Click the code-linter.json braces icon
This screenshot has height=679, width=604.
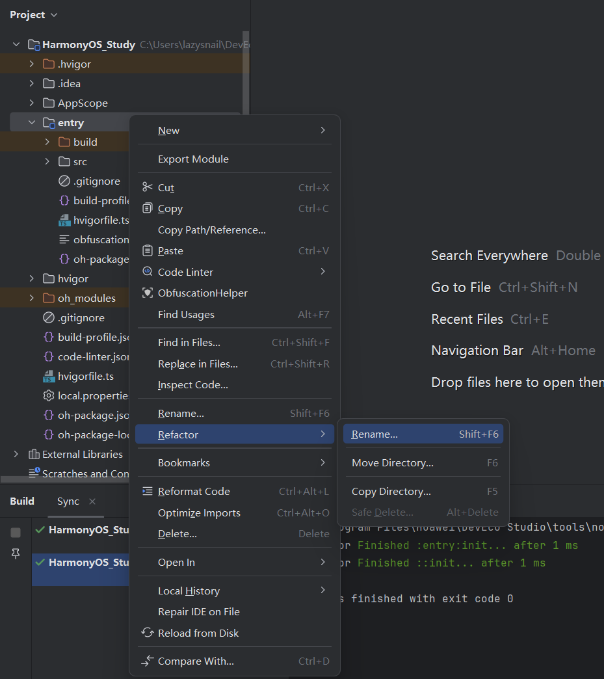click(49, 356)
